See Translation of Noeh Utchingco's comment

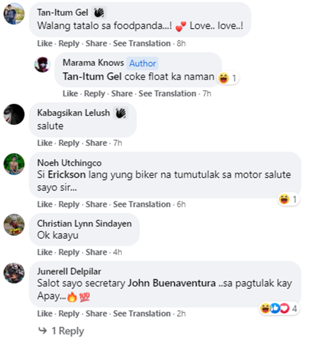pyautogui.click(x=142, y=204)
